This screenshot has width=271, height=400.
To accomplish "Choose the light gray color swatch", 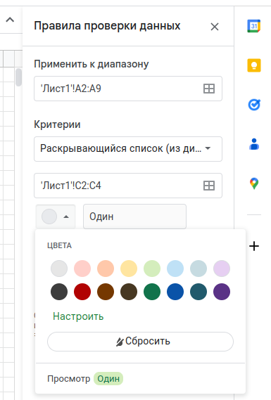I will 59,269.
